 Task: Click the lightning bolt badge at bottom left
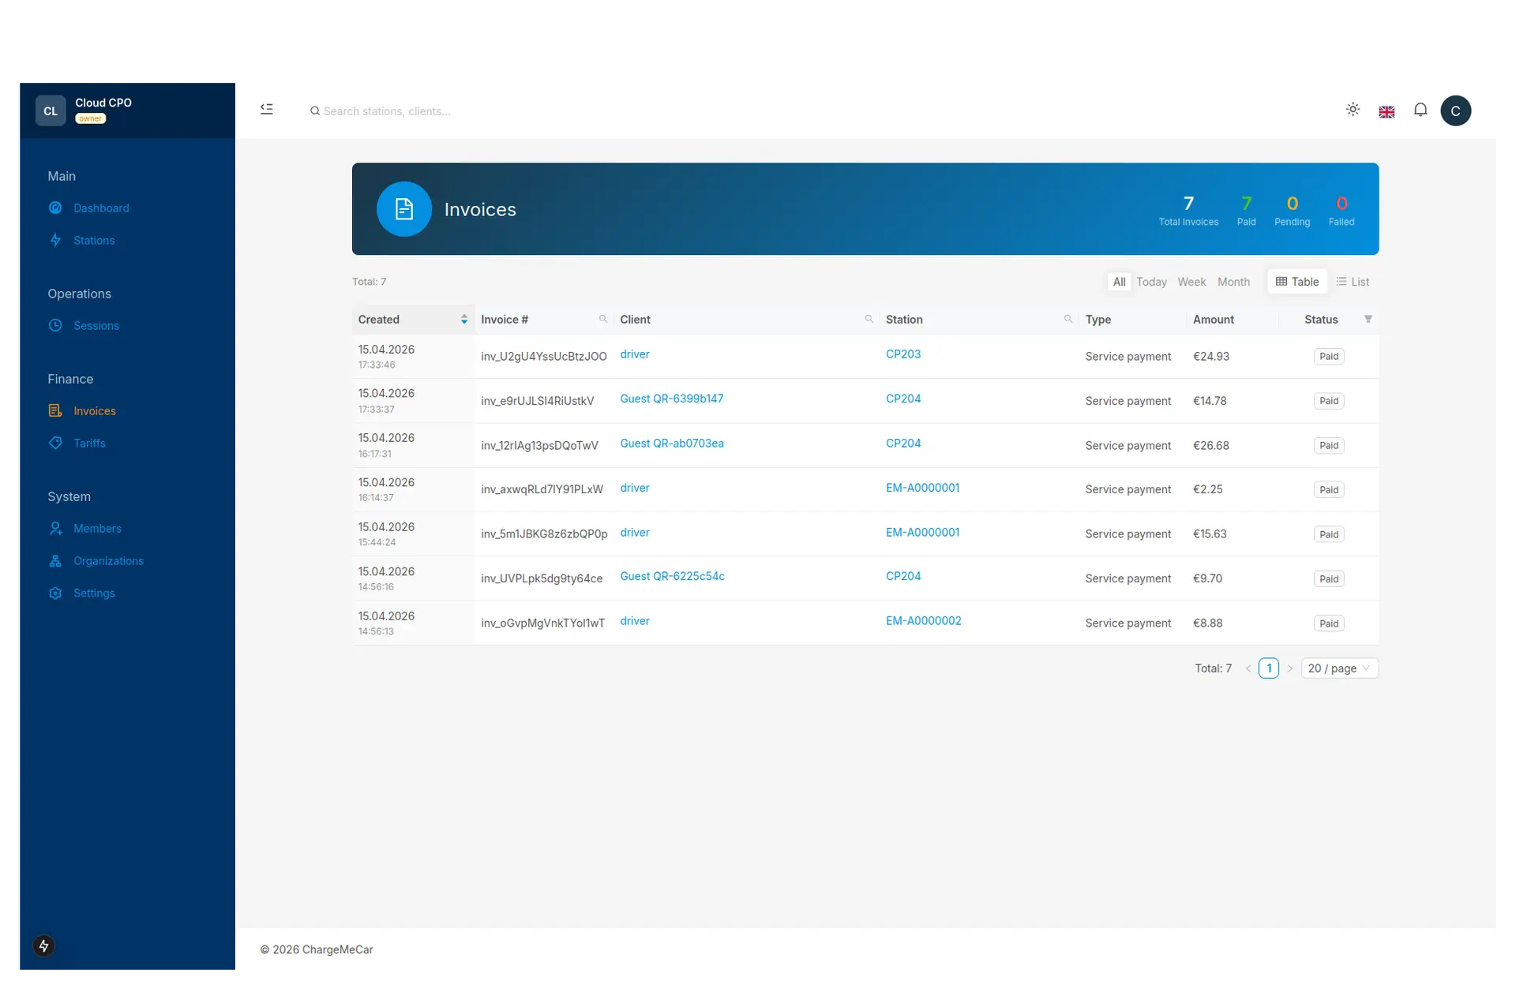[x=43, y=945]
